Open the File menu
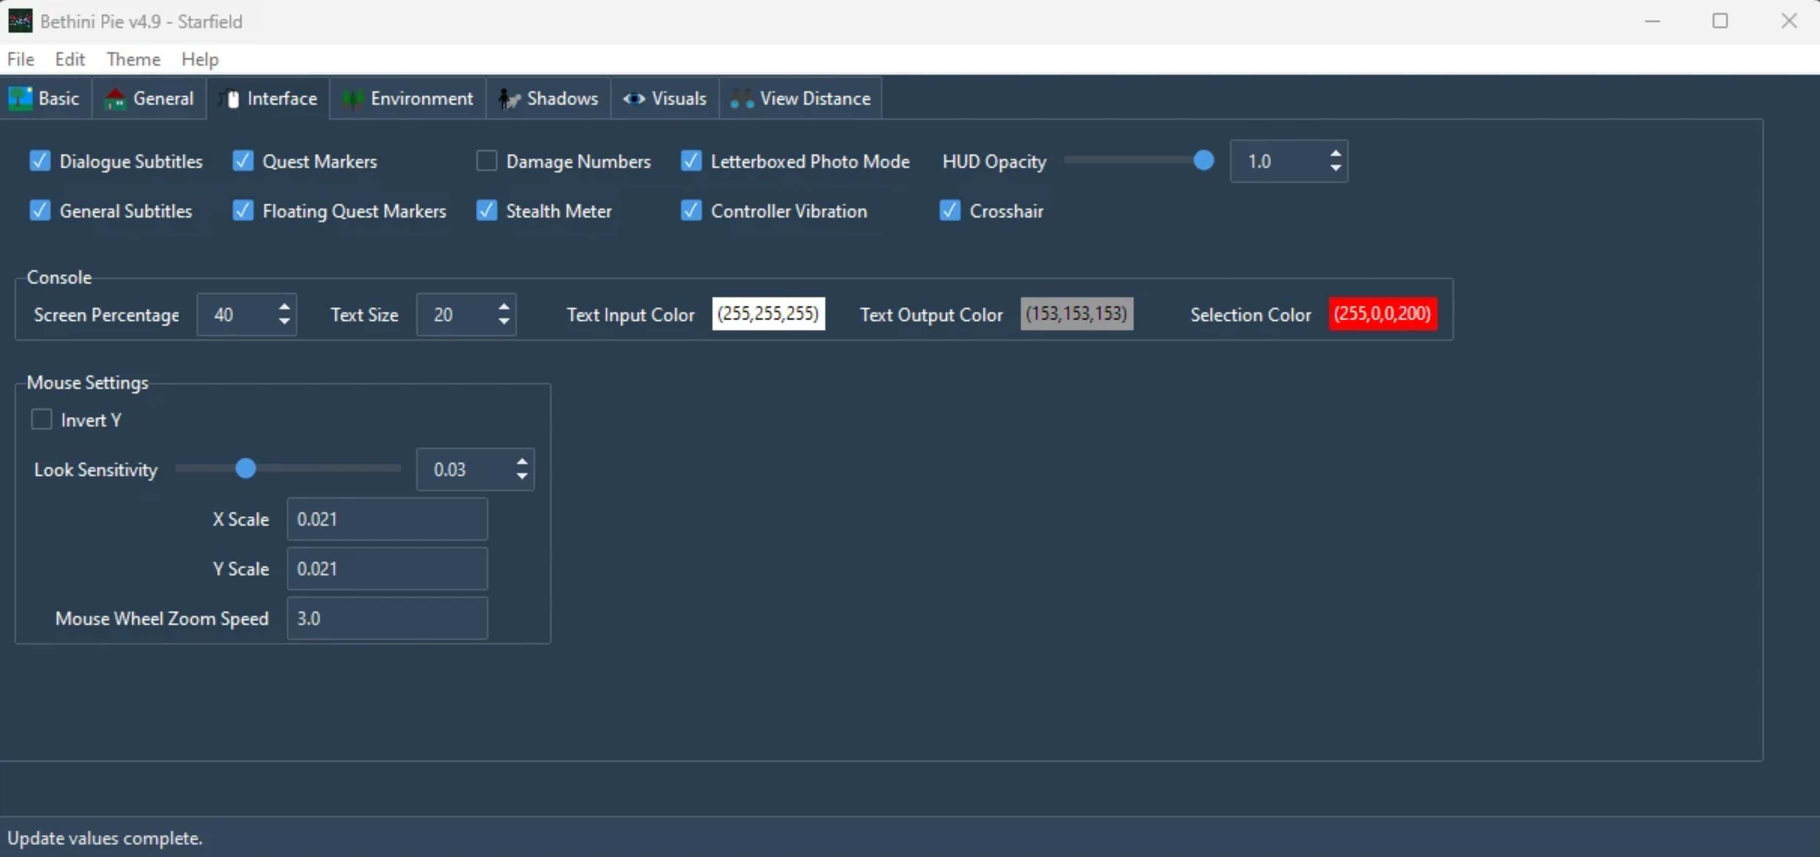Screen dimensions: 1820x857 [x=21, y=59]
